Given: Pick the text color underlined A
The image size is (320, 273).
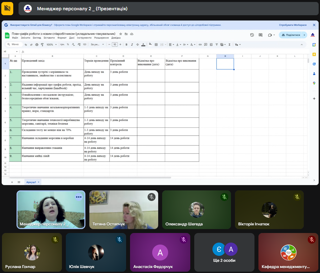Looking at the screenshot, I should click(x=143, y=44).
